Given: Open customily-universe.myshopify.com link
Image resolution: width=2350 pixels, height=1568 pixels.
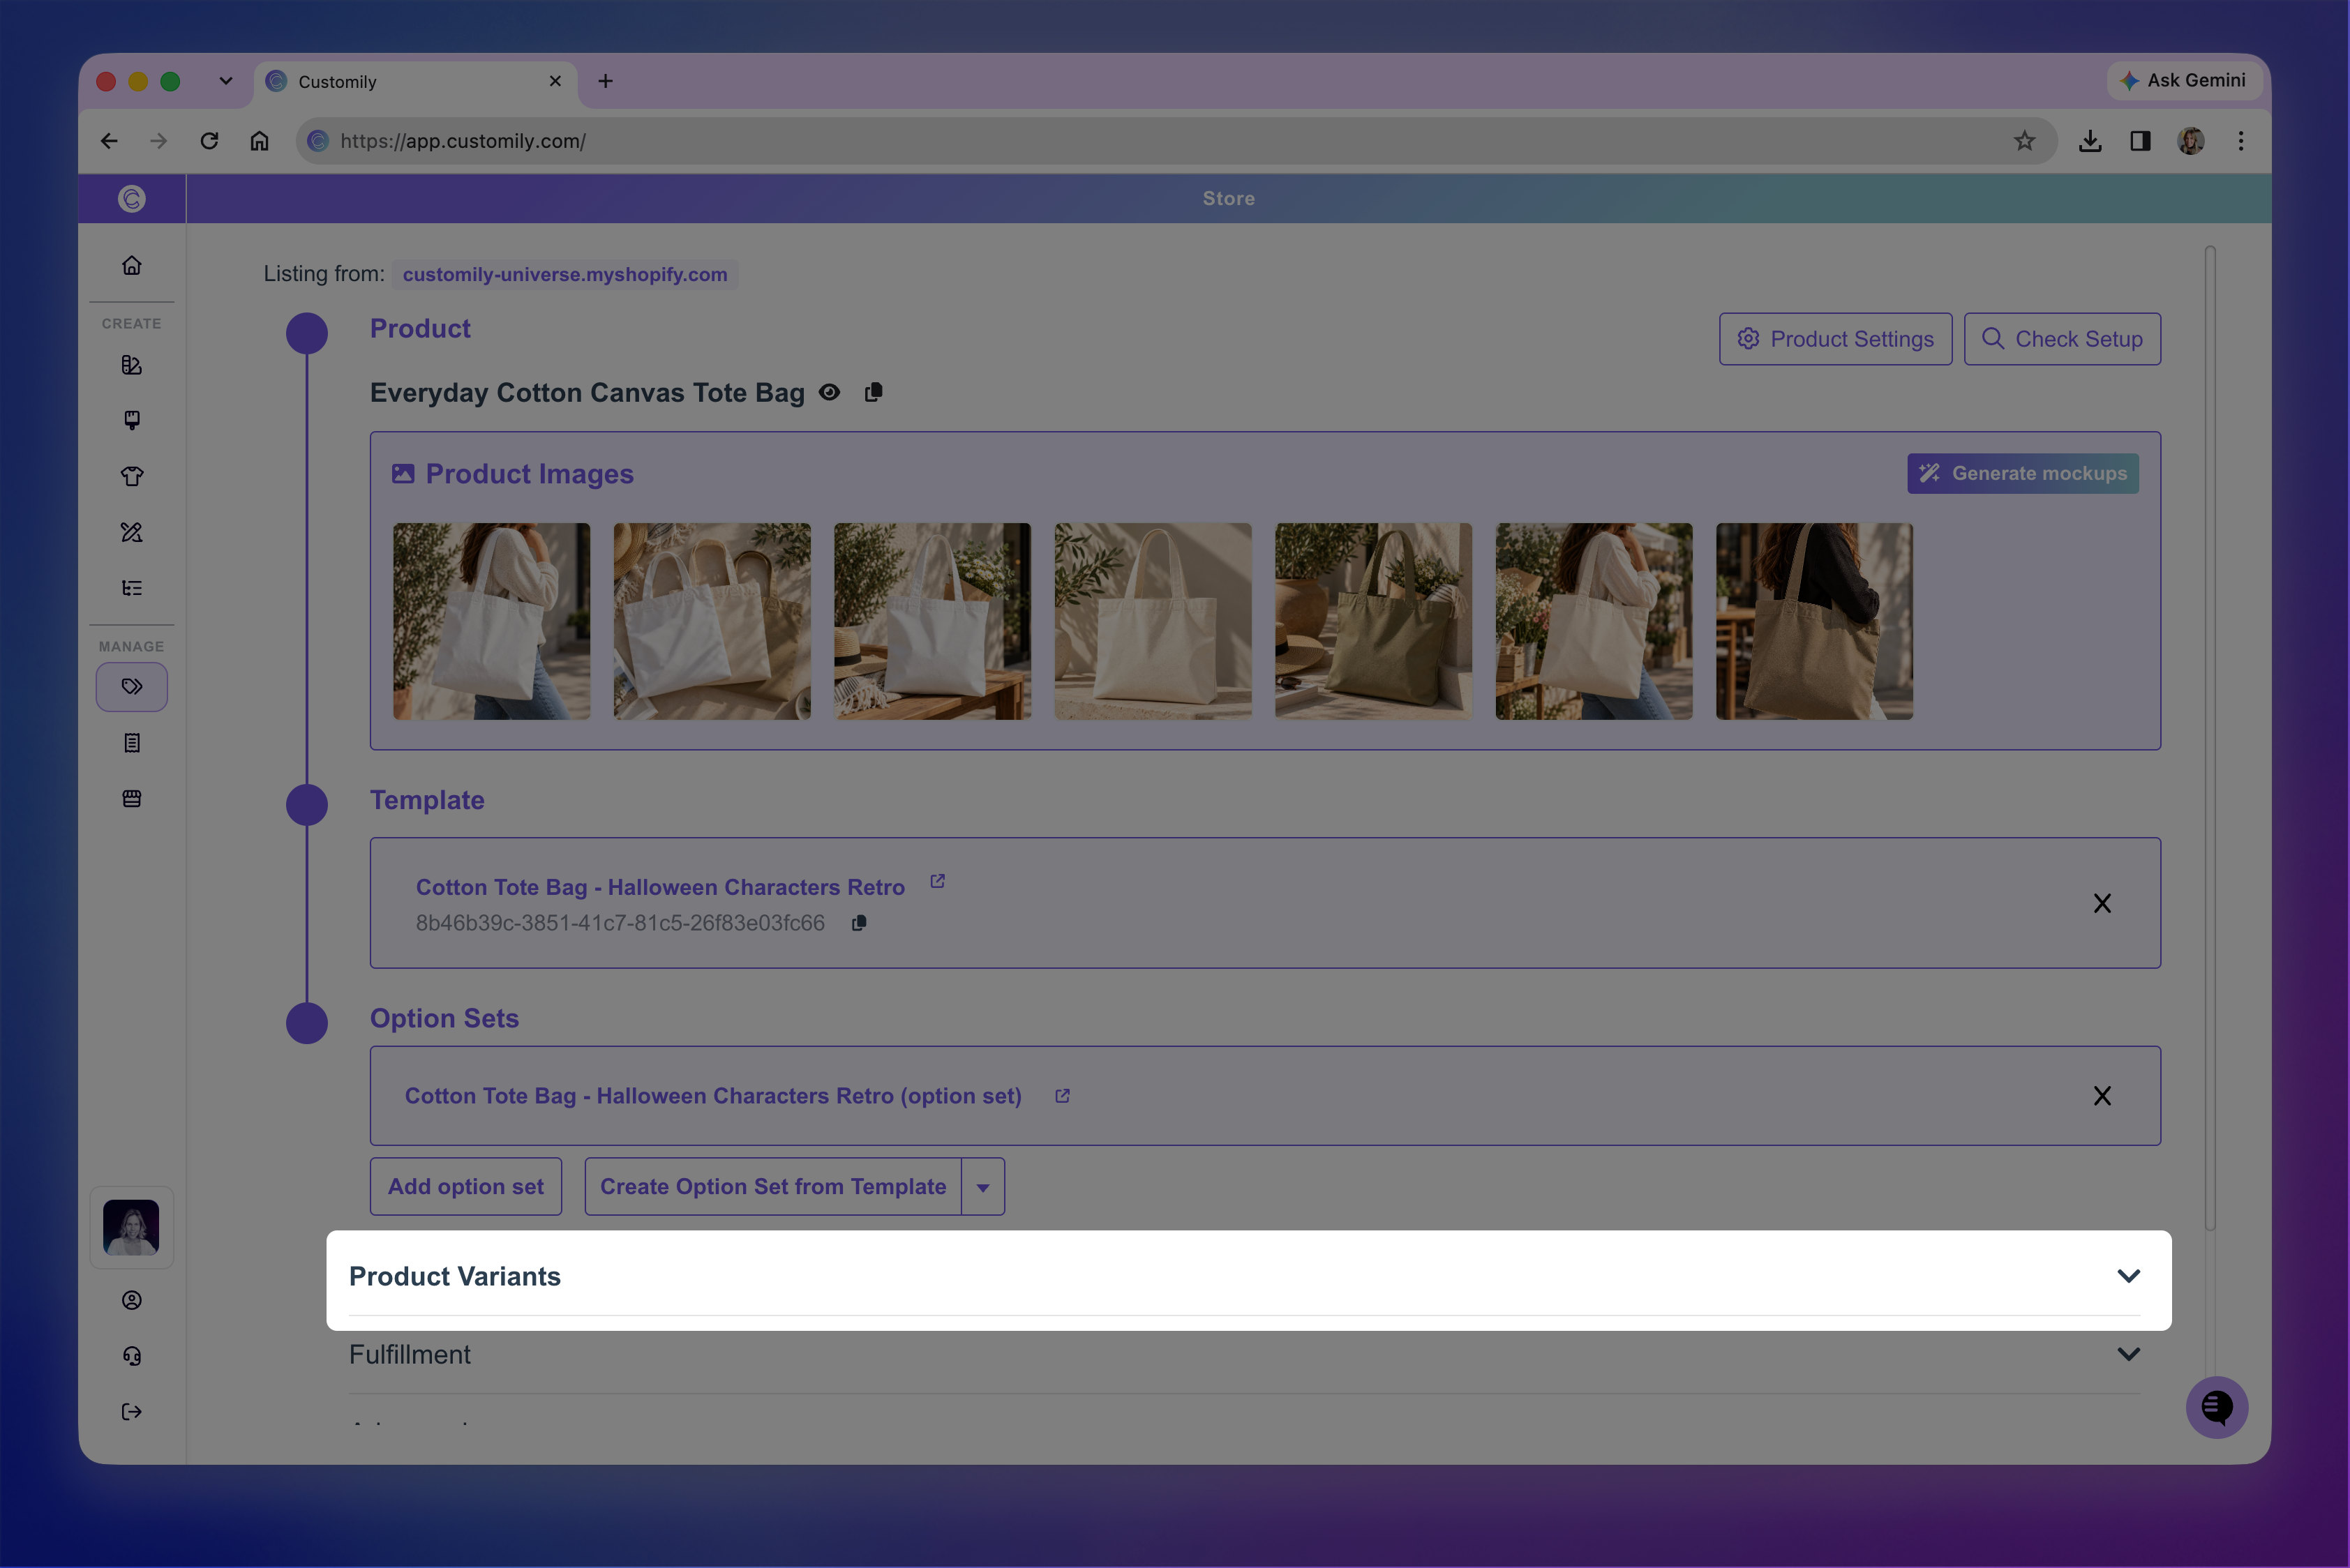Looking at the screenshot, I should tap(564, 274).
